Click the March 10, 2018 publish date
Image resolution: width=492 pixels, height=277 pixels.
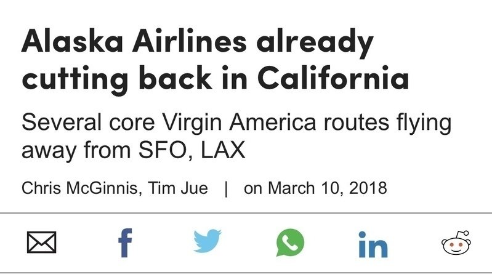pyautogui.click(x=328, y=188)
